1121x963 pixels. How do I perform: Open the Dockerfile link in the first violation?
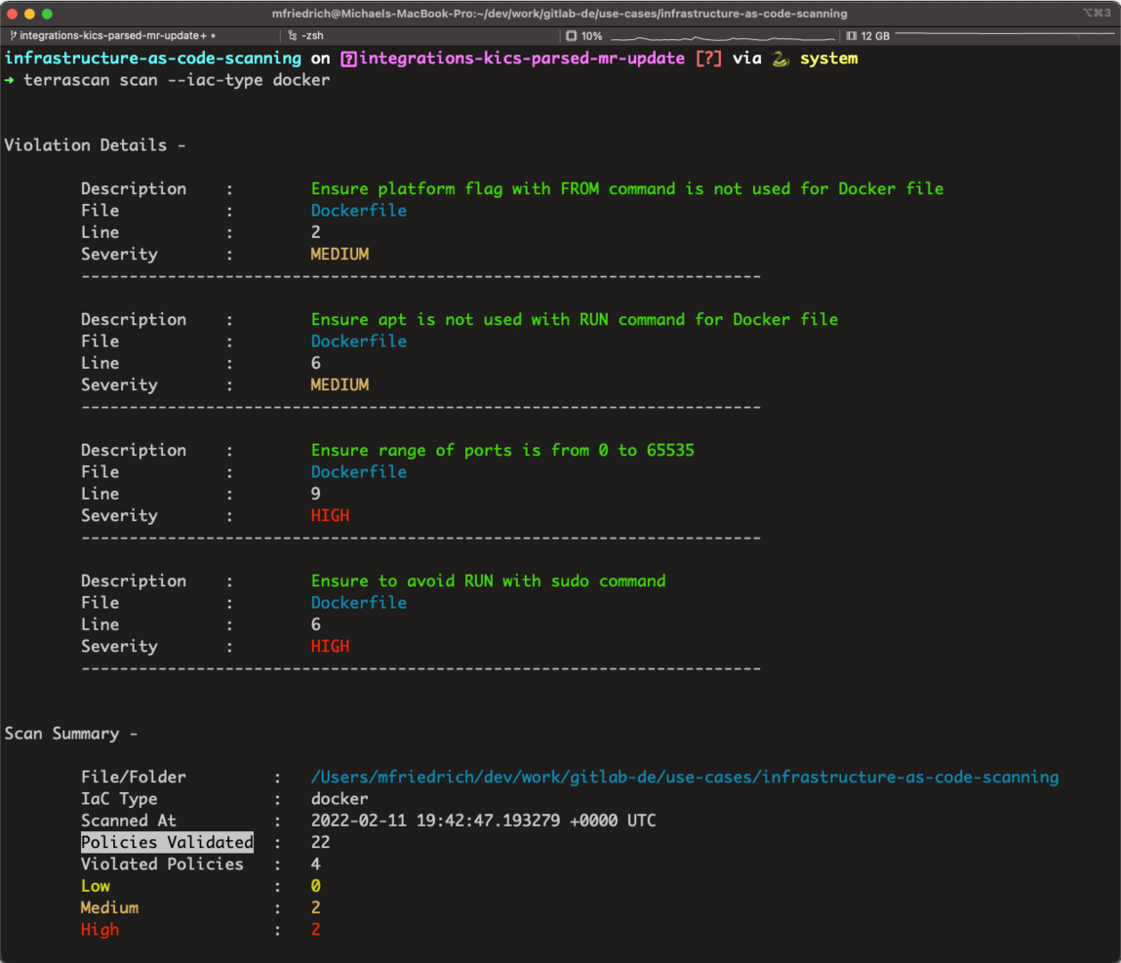click(x=358, y=210)
